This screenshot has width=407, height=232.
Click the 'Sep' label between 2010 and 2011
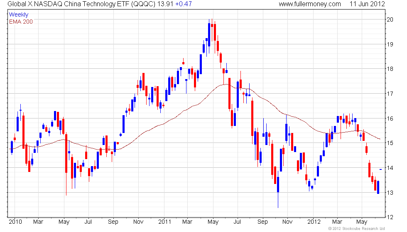113,222
